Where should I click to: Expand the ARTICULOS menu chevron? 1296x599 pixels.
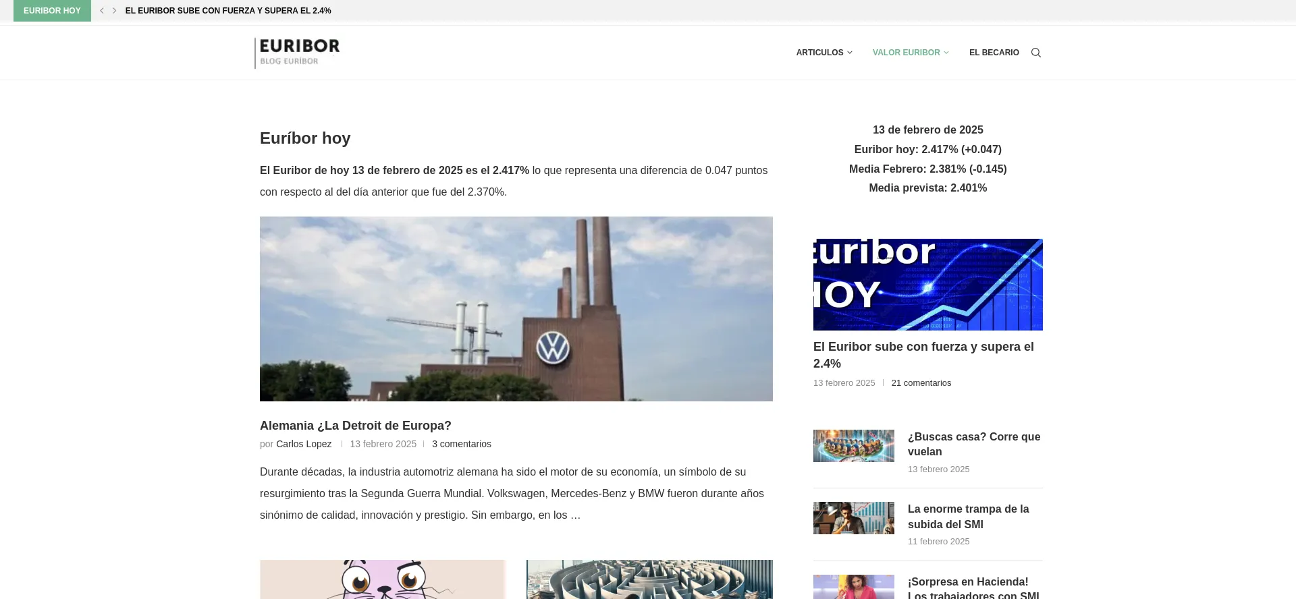(850, 53)
